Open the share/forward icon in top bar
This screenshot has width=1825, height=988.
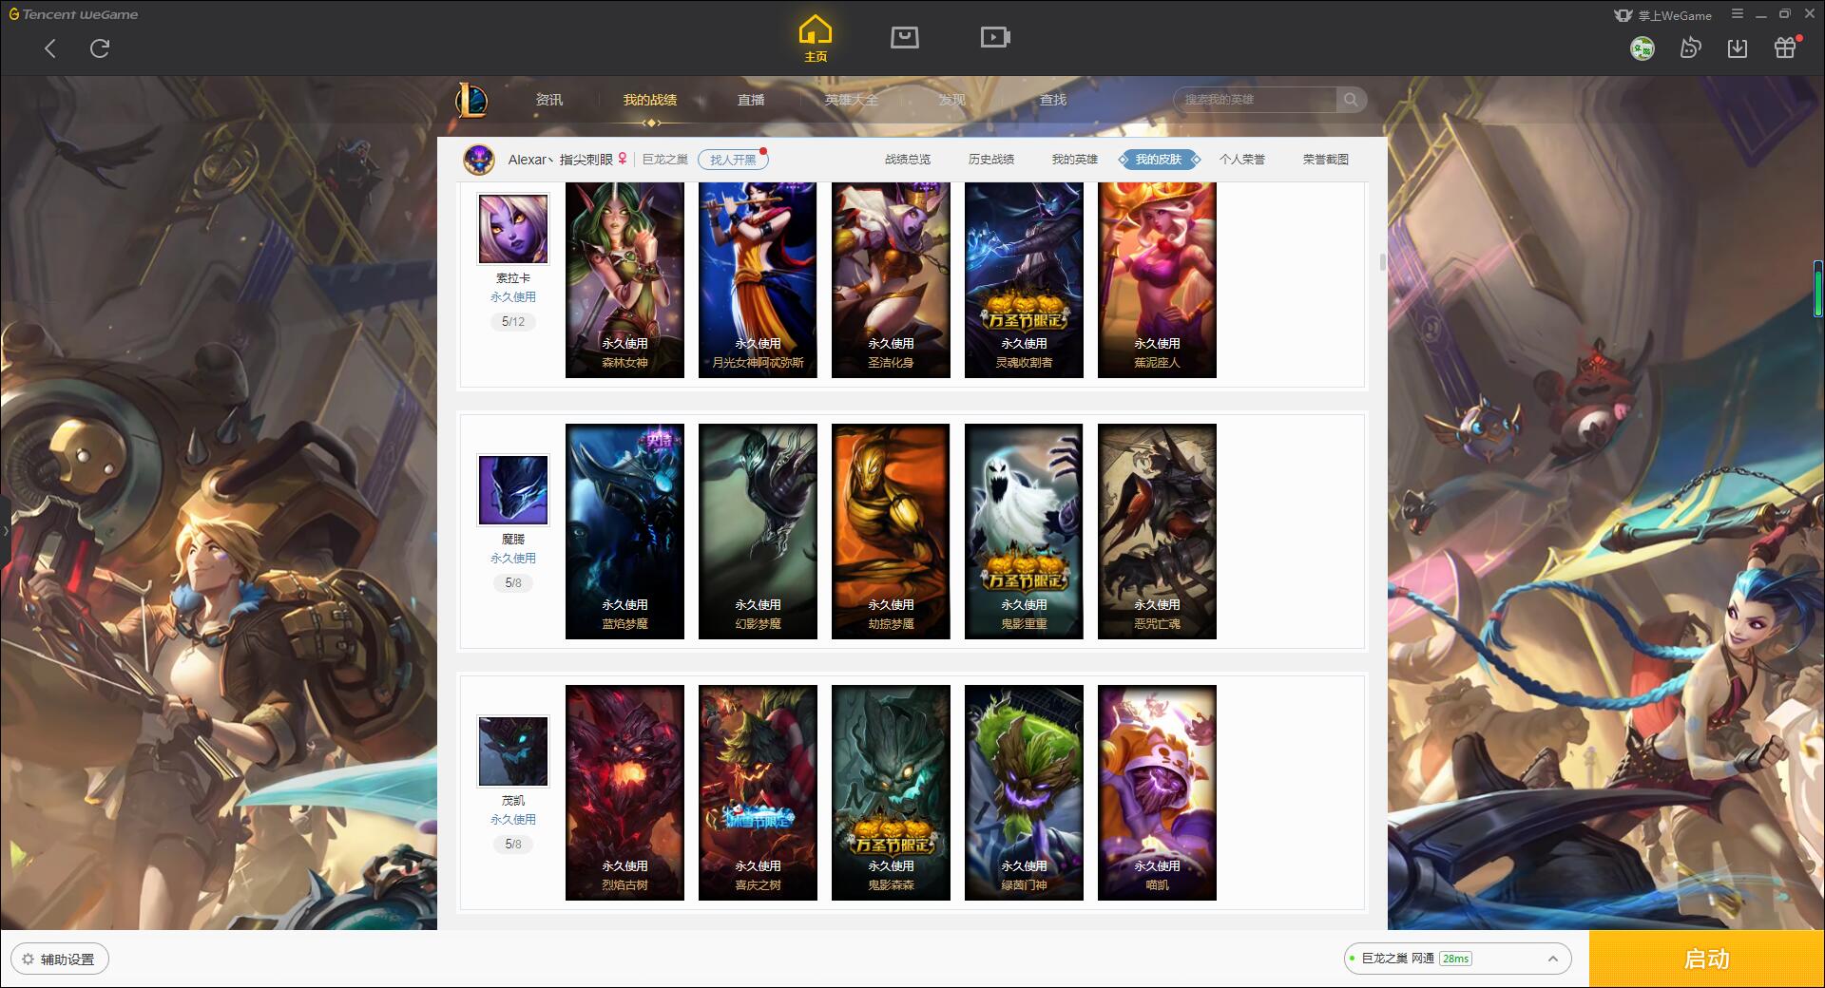click(x=1690, y=48)
